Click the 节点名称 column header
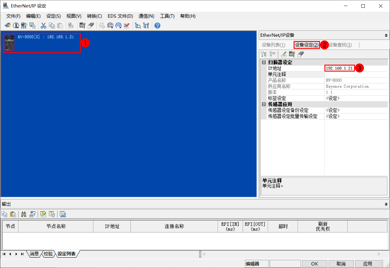The width and height of the screenshot is (390, 268). pyautogui.click(x=56, y=226)
